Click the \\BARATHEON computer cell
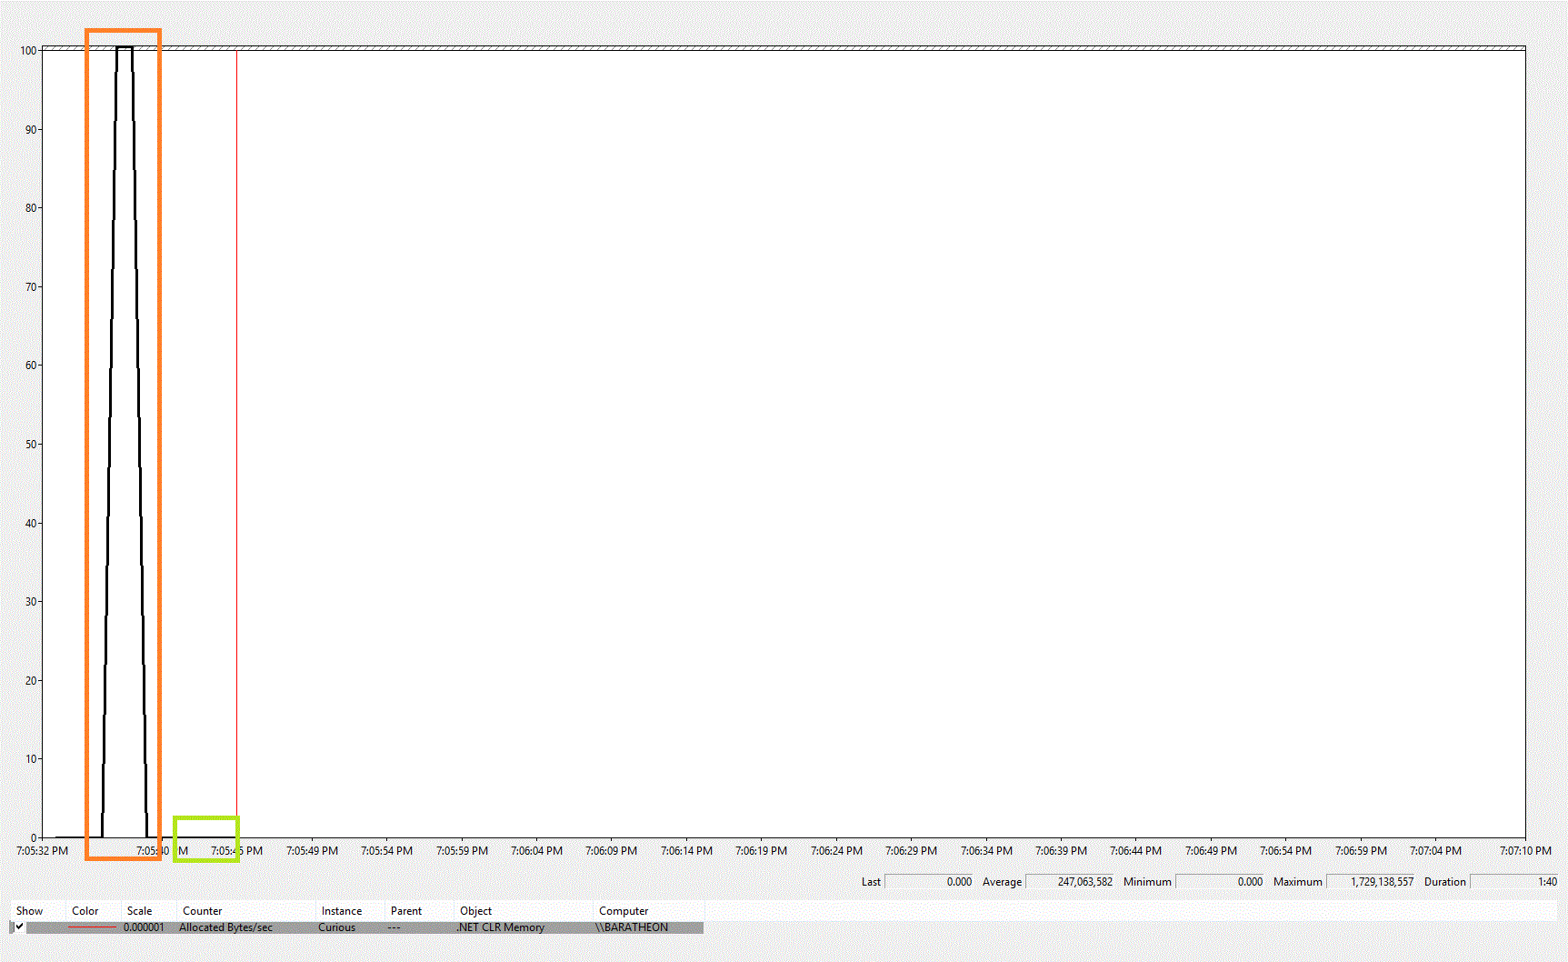This screenshot has height=962, width=1568. [633, 927]
